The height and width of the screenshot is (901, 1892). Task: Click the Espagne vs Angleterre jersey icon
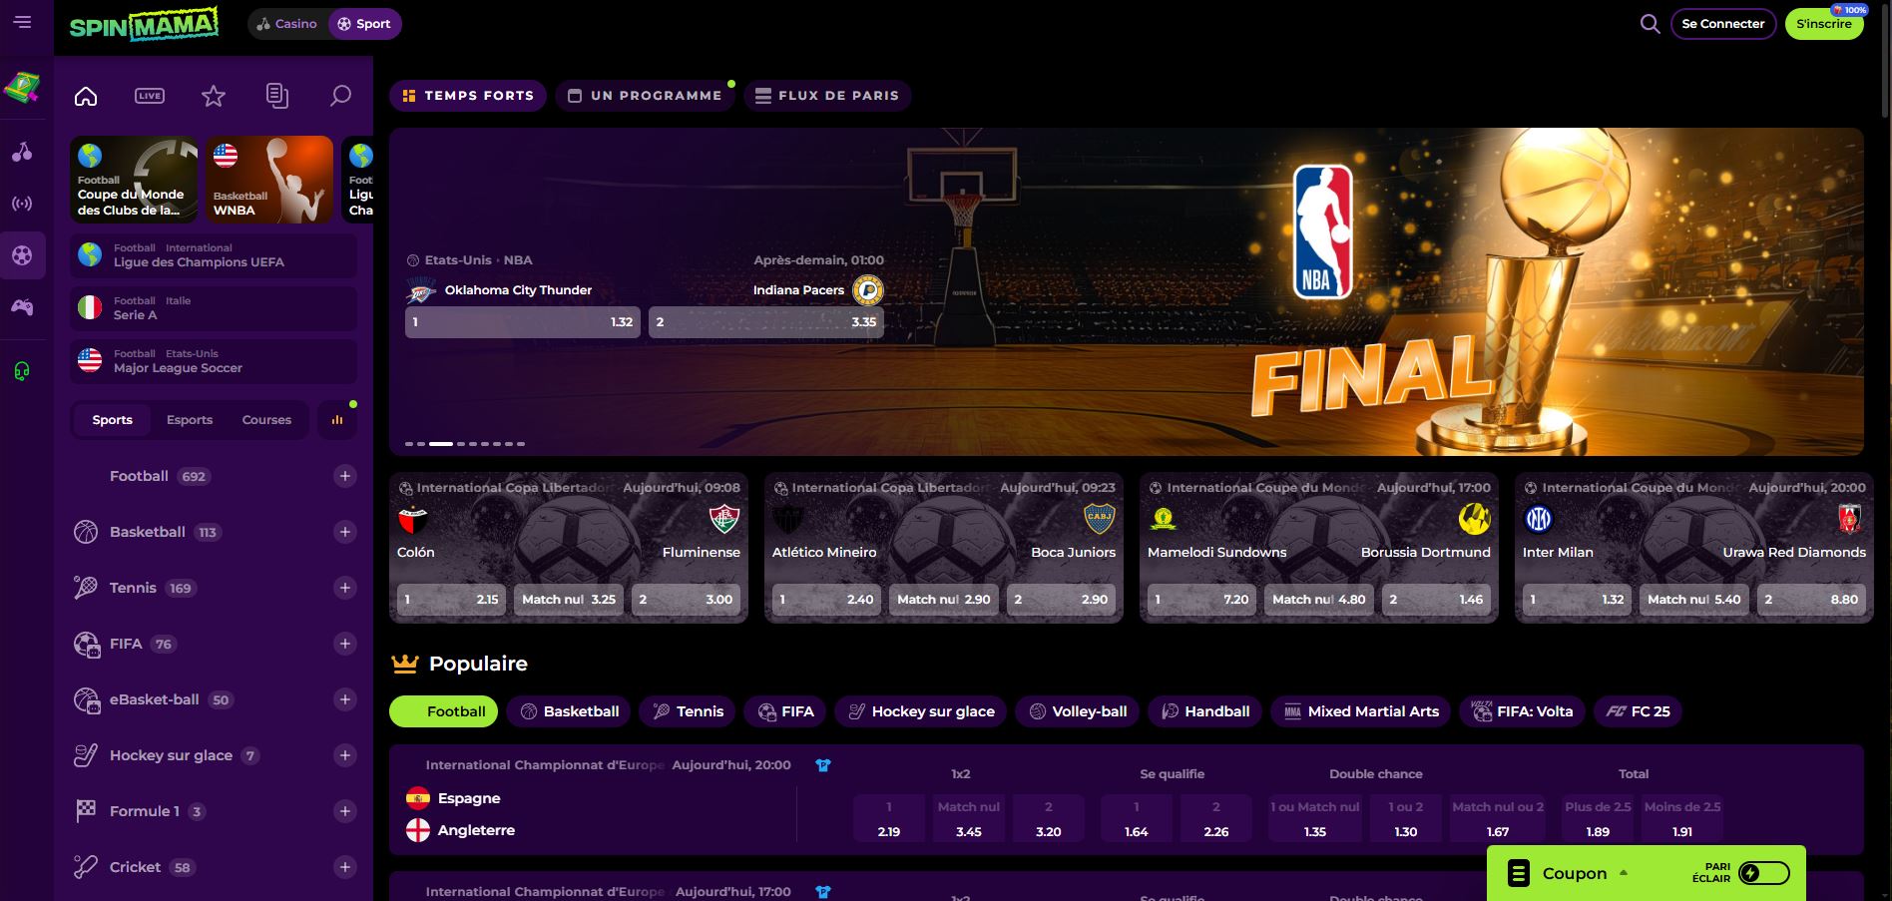pos(823,765)
